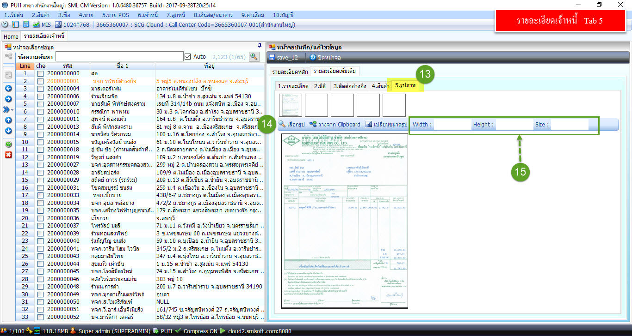
Task: Expand the double-chevron dropdown in the left sidebar
Action: pos(9,109)
